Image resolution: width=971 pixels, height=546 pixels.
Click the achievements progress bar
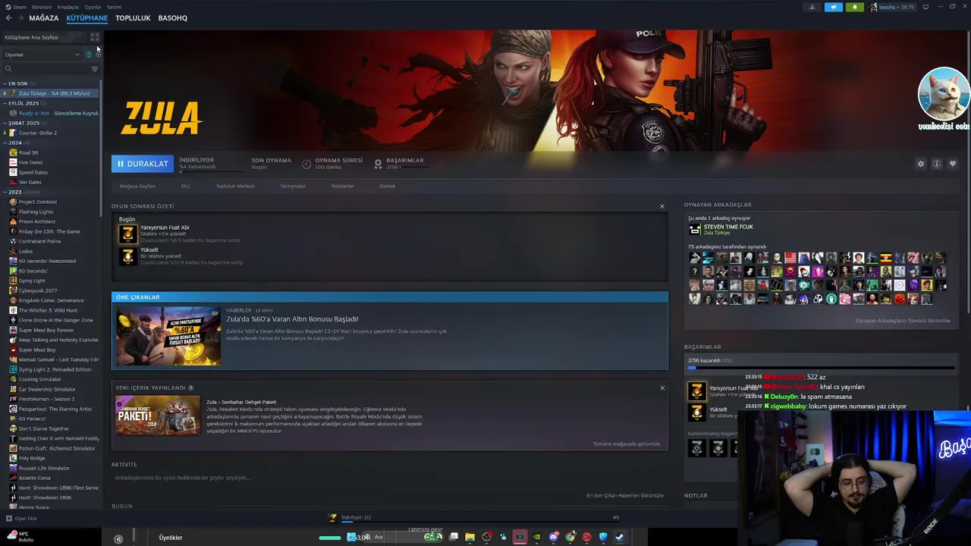pos(821,368)
